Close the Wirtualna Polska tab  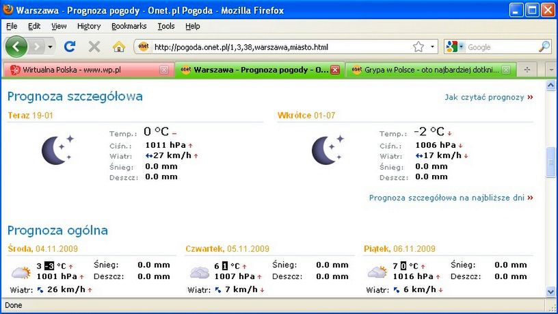click(163, 70)
